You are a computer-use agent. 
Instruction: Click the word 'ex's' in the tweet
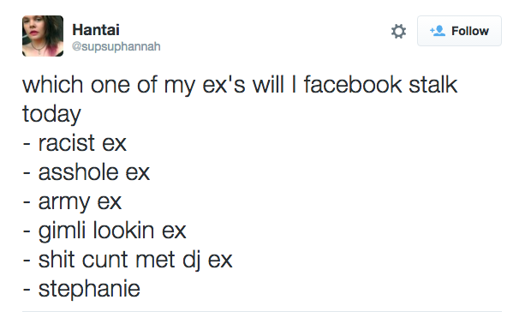(224, 84)
